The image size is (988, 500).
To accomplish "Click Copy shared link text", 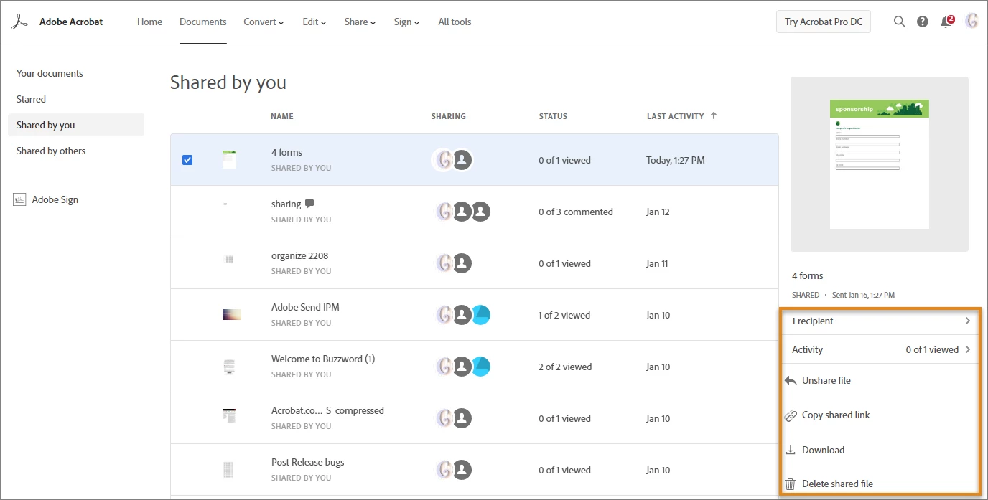I will [836, 415].
